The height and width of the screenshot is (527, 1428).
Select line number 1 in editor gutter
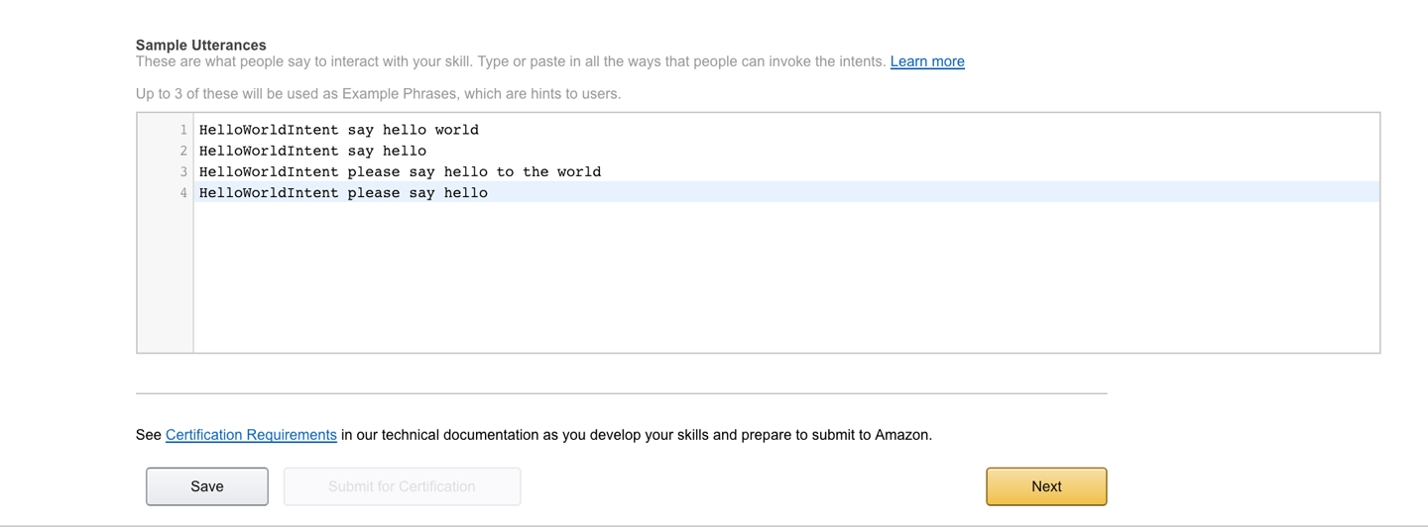coord(183,130)
